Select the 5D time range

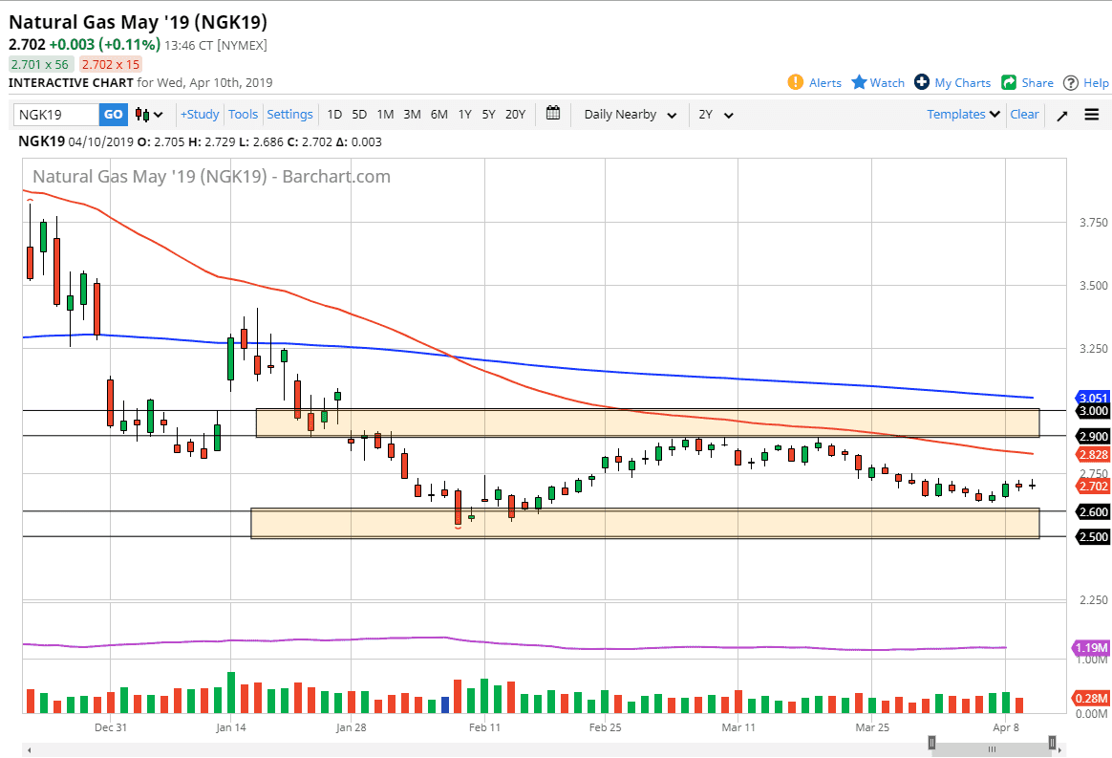pyautogui.click(x=359, y=115)
